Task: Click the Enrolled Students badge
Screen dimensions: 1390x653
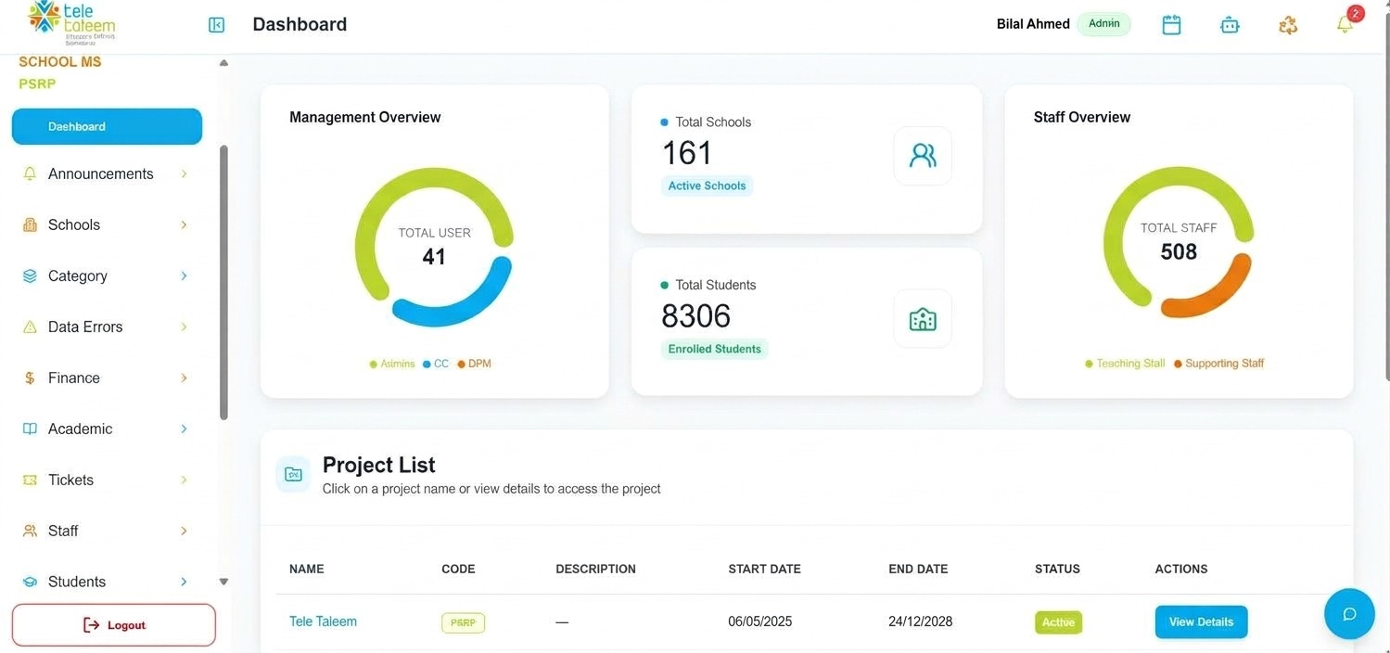Action: 714,349
